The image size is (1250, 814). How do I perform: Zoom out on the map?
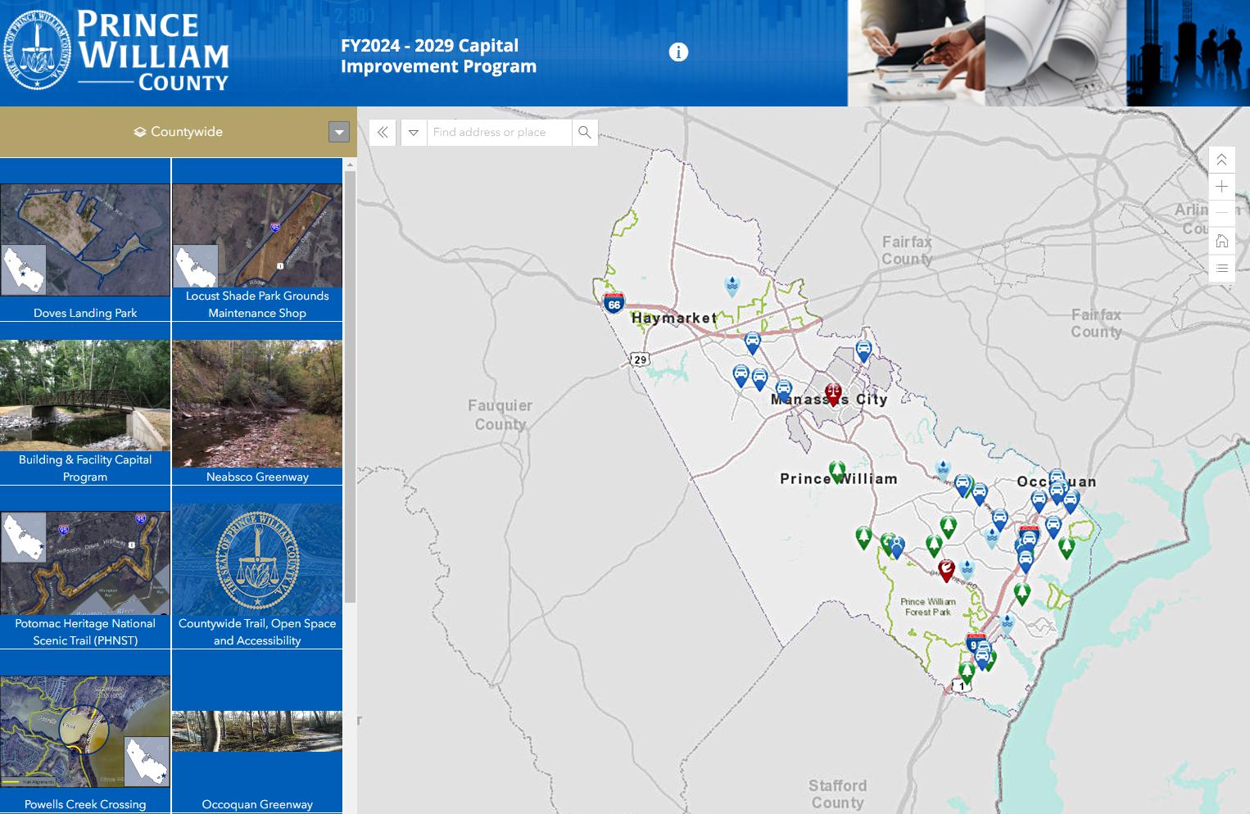[x=1221, y=213]
